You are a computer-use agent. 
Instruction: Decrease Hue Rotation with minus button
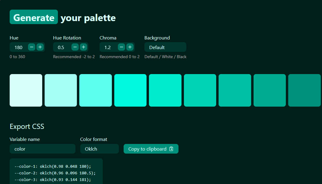click(x=75, y=47)
